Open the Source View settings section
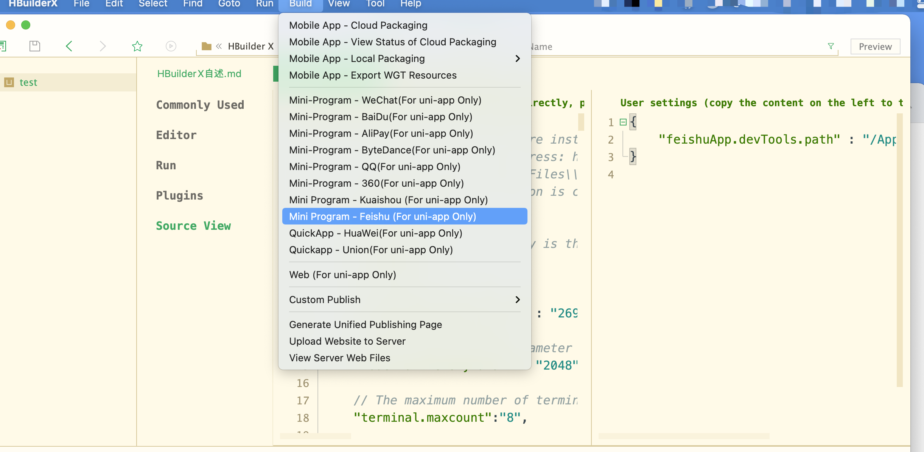 click(193, 226)
